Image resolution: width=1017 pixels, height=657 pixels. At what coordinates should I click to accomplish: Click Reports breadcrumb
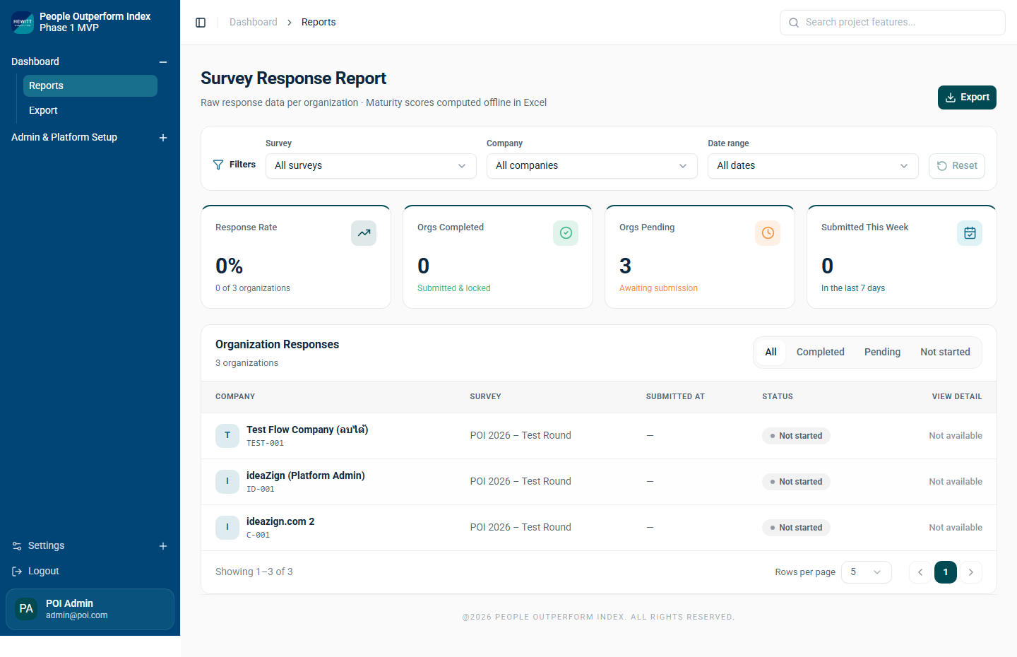tap(319, 23)
